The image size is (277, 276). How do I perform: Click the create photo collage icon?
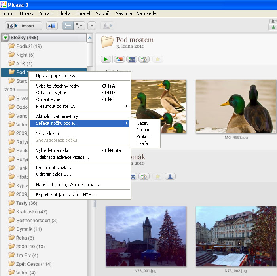click(119, 59)
